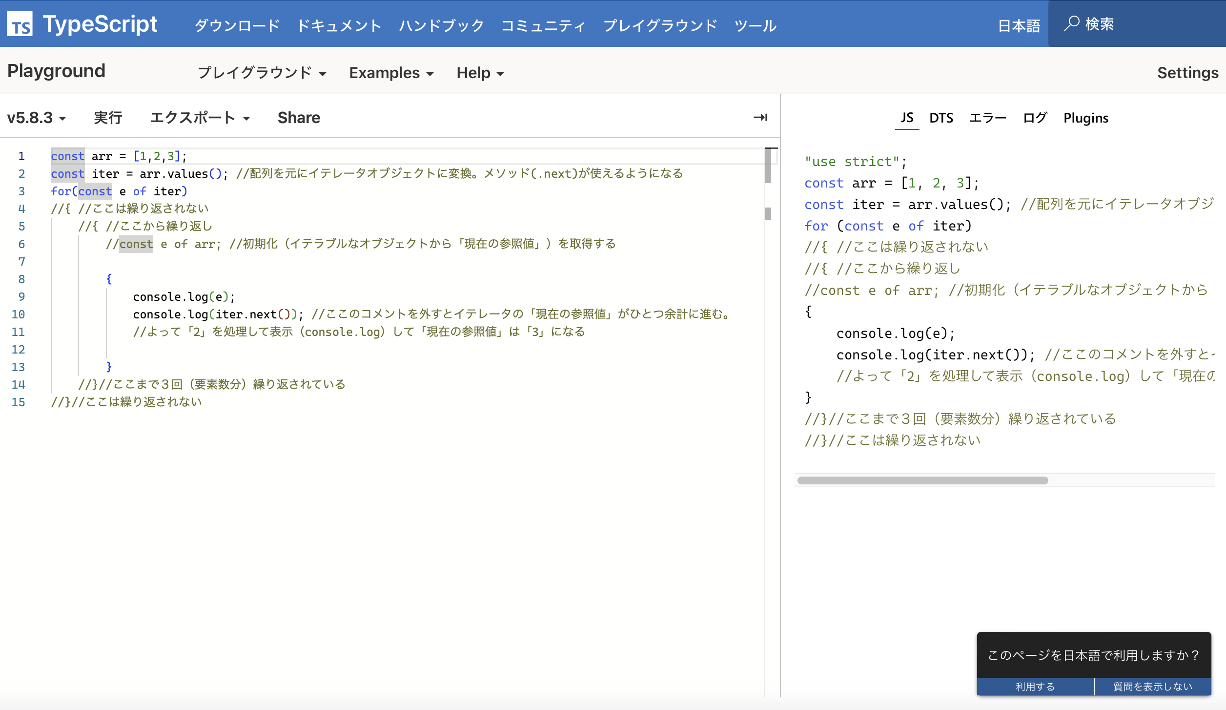
Task: Dismiss dialog via 質問を表示しない
Action: (x=1152, y=686)
